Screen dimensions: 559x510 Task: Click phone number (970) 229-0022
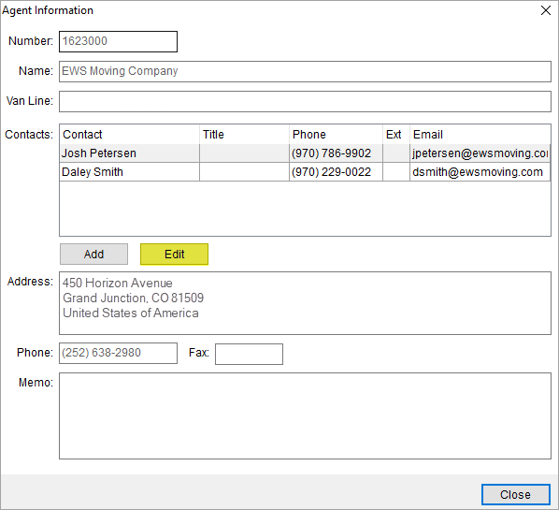[x=331, y=172]
